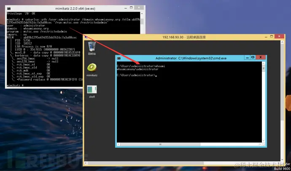Screen dimensions: 291x171
Task: Click the final 'mimikatz #' prompt
Action: pos(15,85)
